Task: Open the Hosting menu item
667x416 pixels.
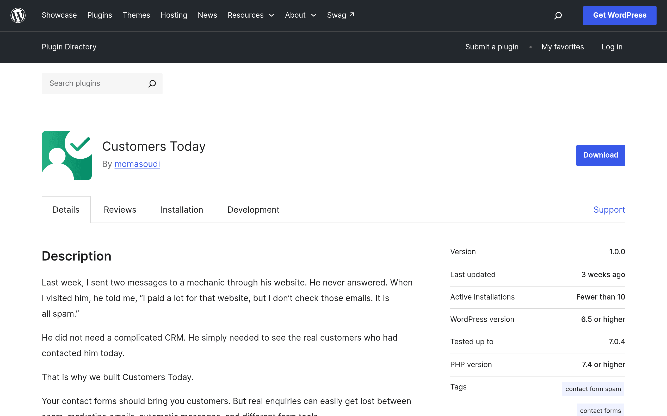Action: [174, 15]
